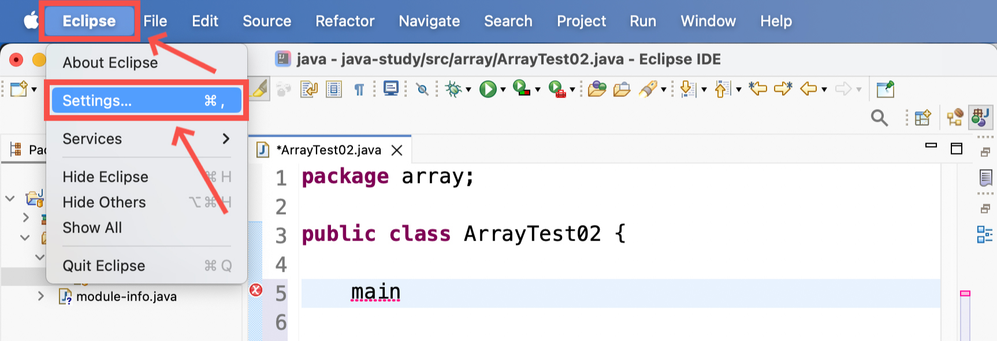Open the Eclipse application menu
997x341 pixels.
click(x=89, y=21)
